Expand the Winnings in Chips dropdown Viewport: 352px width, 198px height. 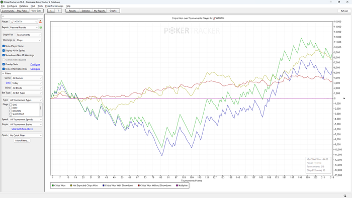click(29, 40)
